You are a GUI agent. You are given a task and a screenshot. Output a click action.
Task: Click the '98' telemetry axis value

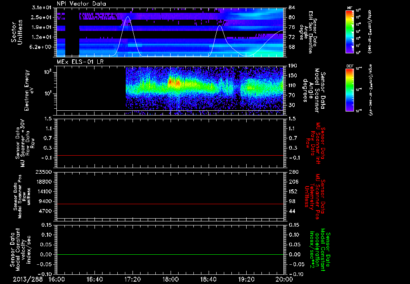pos(292,201)
